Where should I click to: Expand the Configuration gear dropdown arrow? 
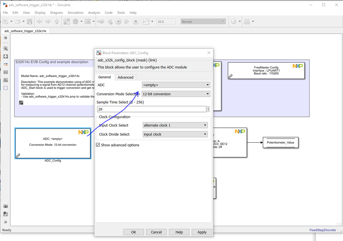(81, 21)
